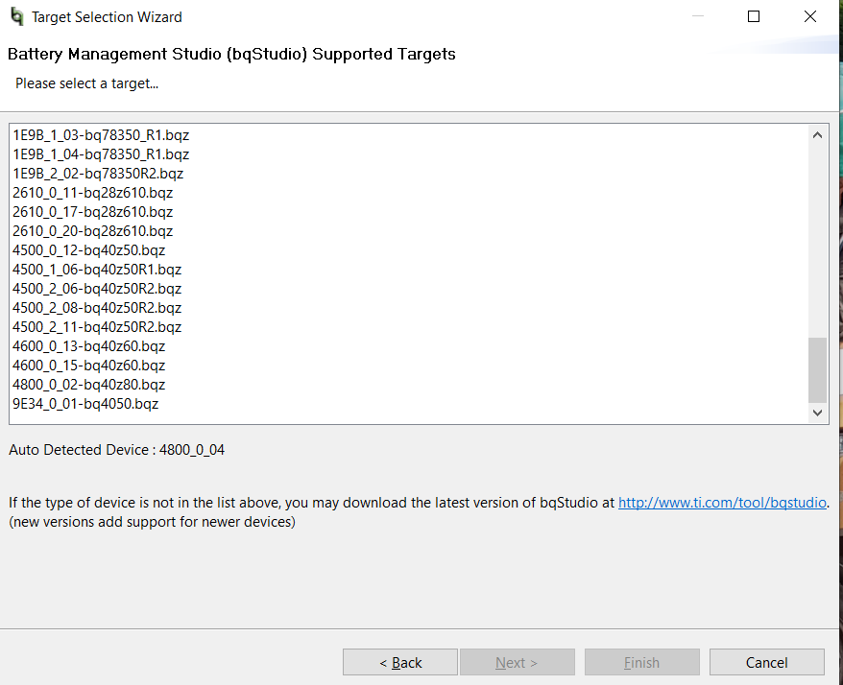Open the ti.com/tool/bqstudio link
The height and width of the screenshot is (685, 843).
coord(722,503)
